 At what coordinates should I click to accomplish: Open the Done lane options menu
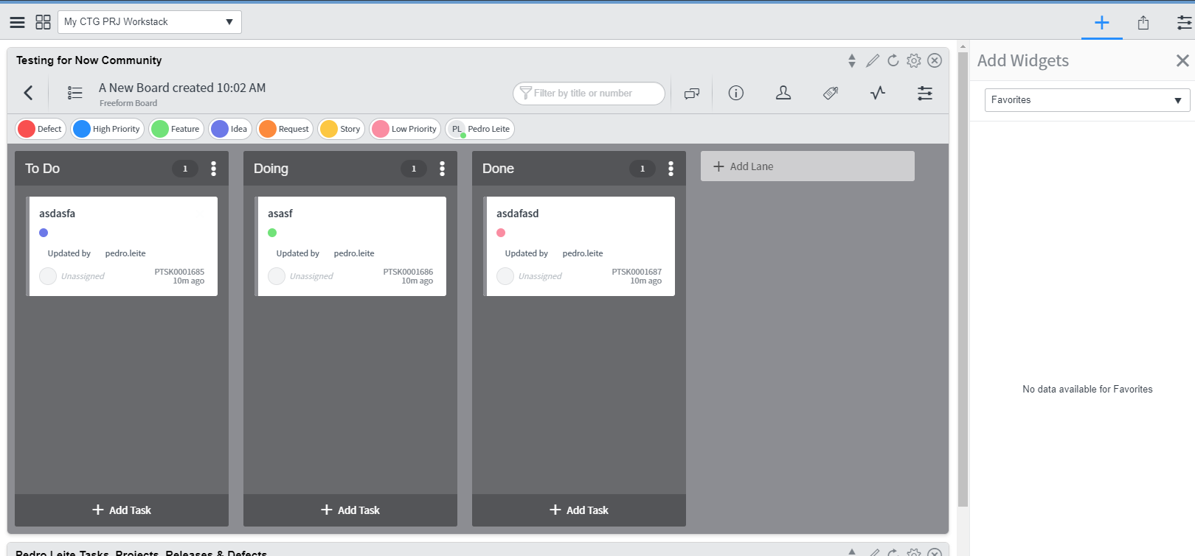[x=671, y=169]
